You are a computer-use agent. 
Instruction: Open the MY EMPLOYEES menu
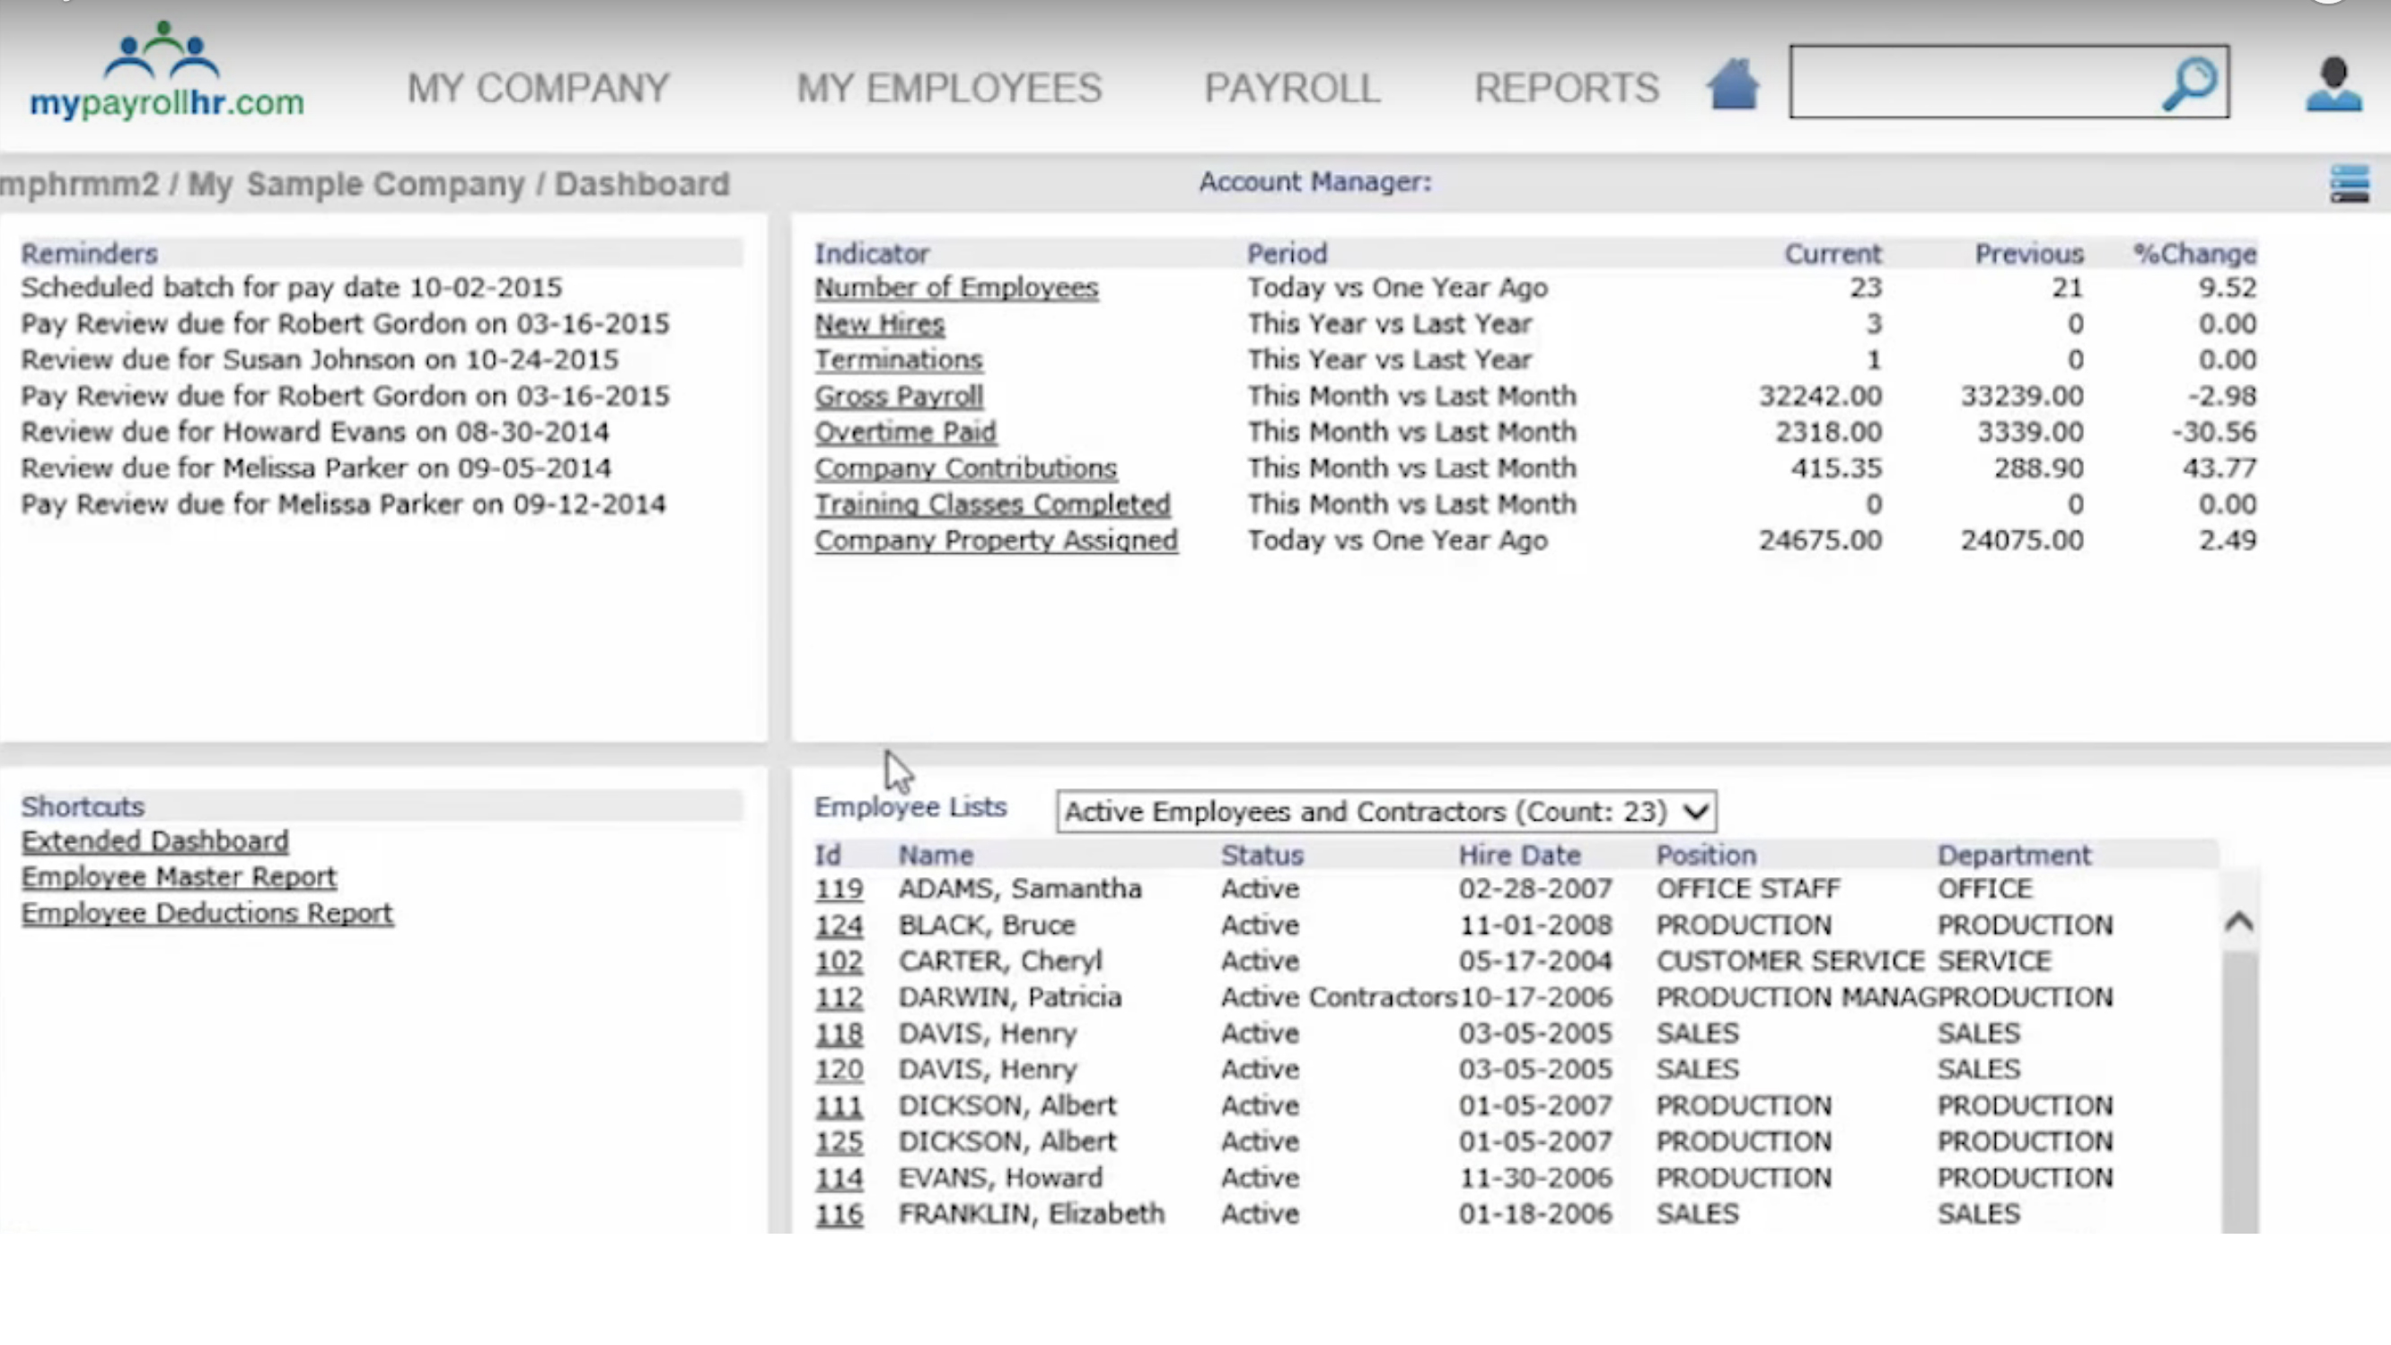950,88
